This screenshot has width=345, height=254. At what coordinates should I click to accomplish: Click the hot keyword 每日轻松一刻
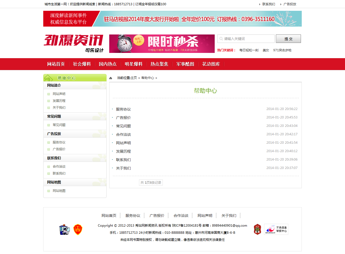click(249, 50)
